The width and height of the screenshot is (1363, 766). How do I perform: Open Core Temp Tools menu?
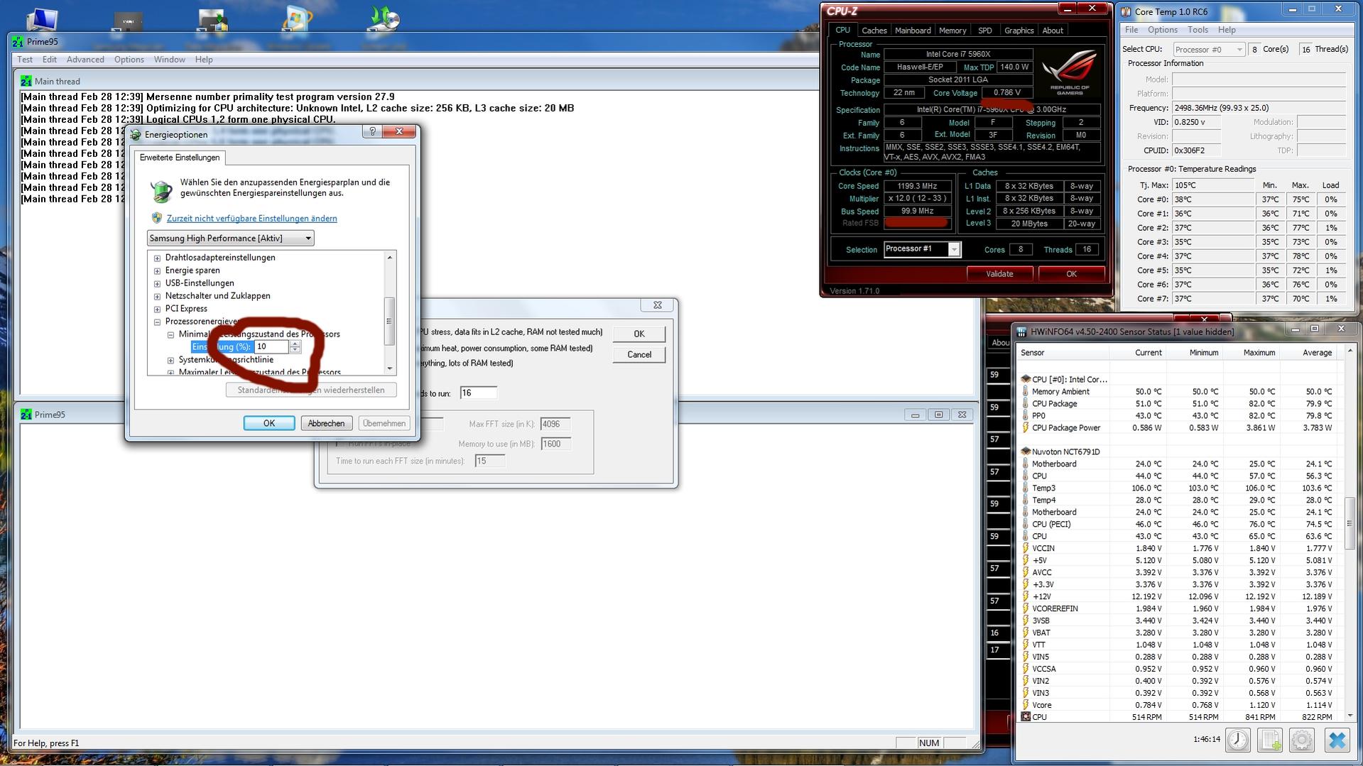click(1198, 30)
